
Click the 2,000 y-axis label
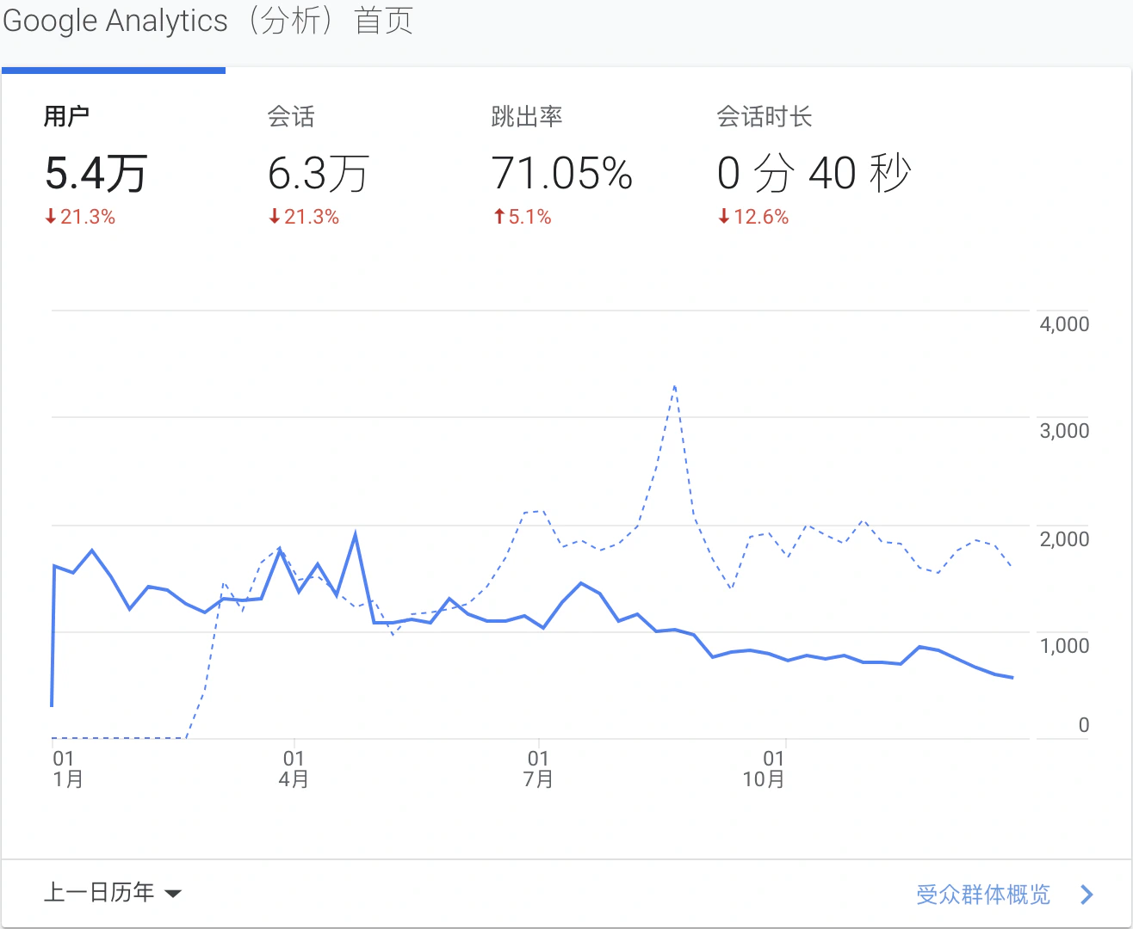pyautogui.click(x=1064, y=539)
